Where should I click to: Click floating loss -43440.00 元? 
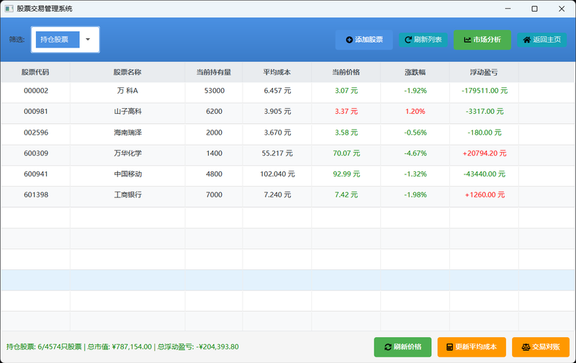[484, 174]
